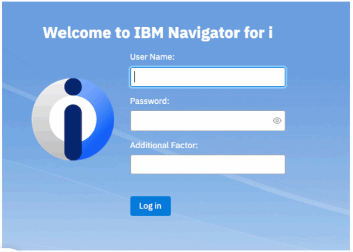353x252 pixels.
Task: Focus the User Name input field
Action: pyautogui.click(x=208, y=77)
